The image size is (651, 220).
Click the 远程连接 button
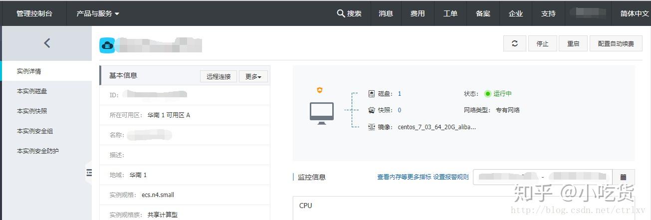point(218,76)
